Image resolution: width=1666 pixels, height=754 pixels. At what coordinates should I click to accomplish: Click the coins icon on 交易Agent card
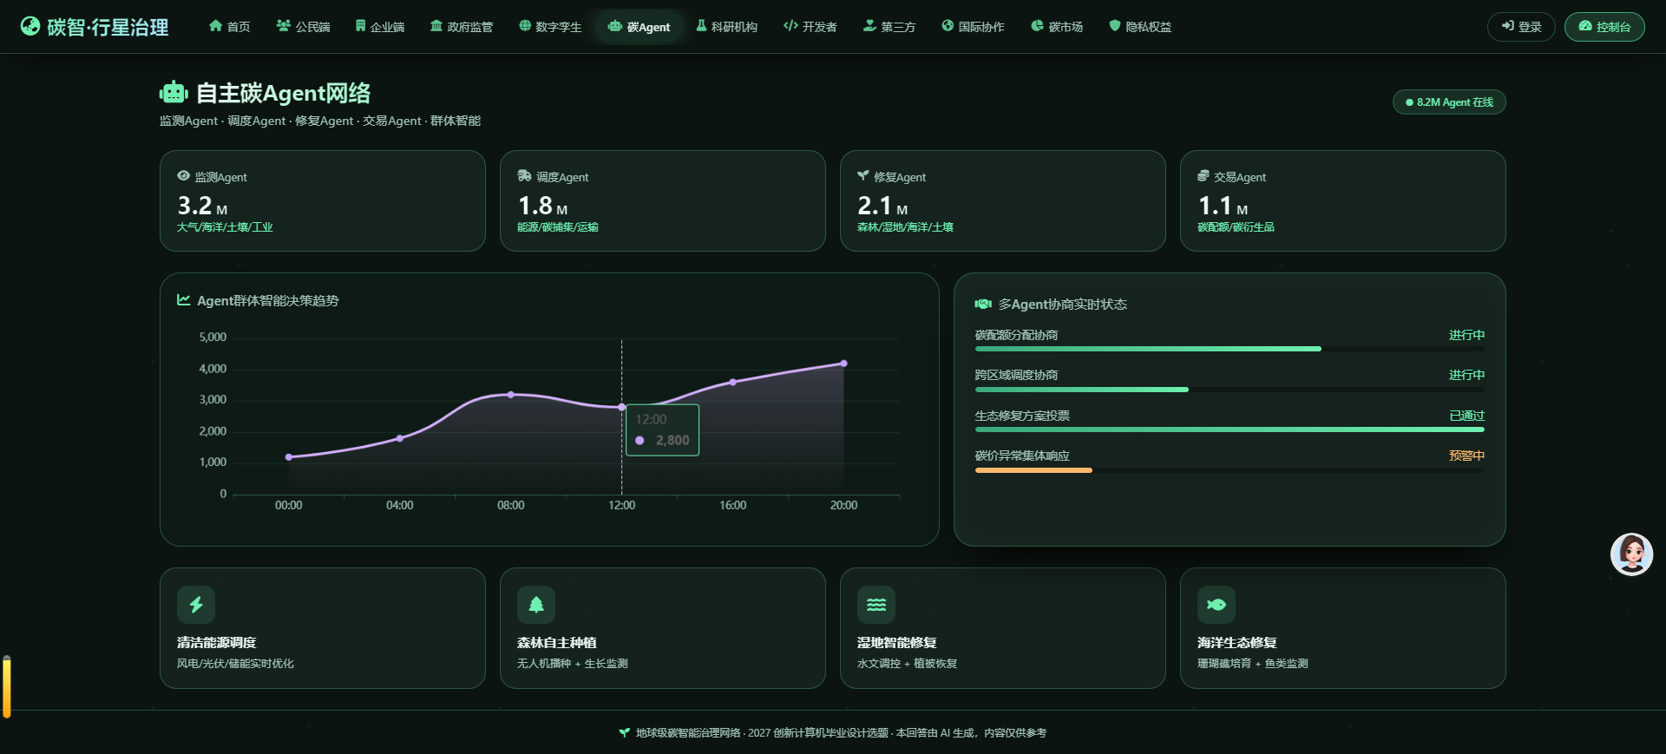[x=1204, y=175]
